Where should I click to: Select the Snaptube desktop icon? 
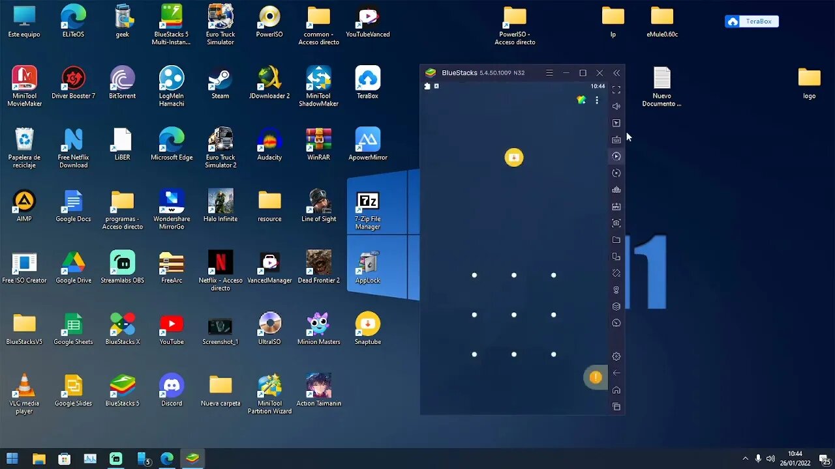click(368, 328)
